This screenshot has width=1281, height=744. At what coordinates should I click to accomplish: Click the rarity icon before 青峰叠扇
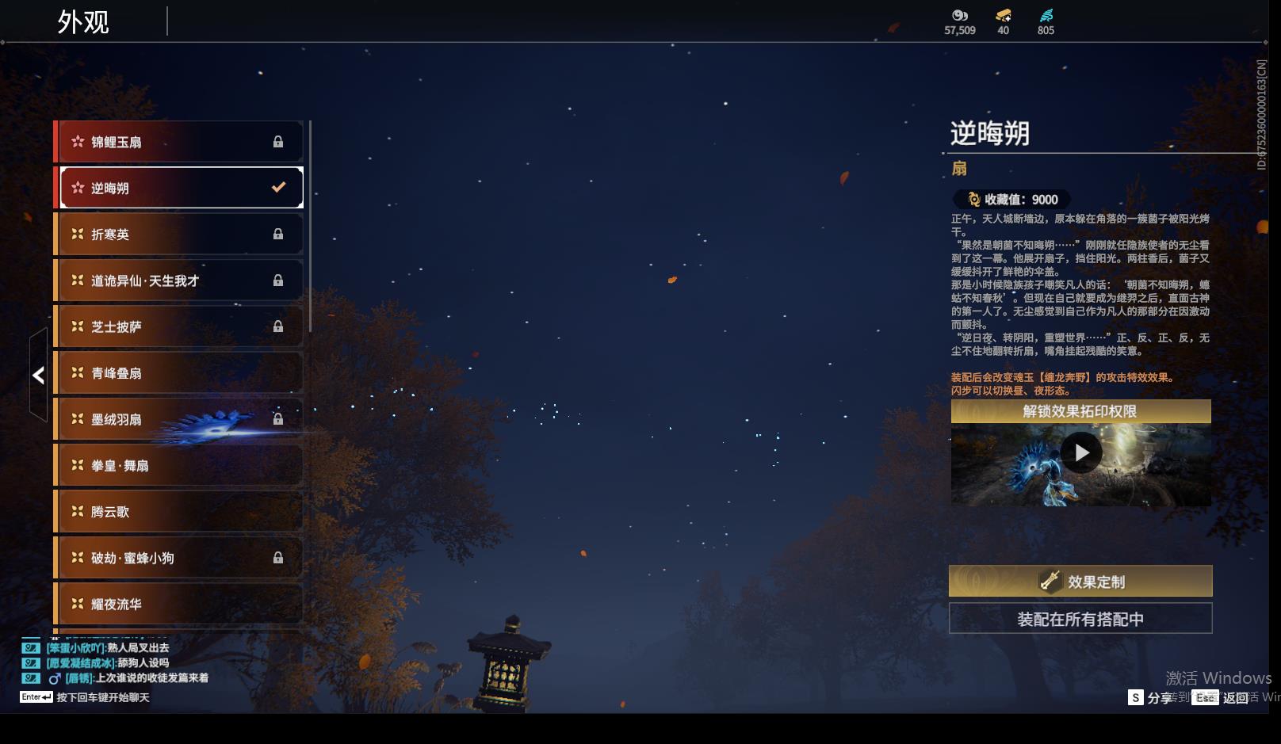pyautogui.click(x=78, y=372)
